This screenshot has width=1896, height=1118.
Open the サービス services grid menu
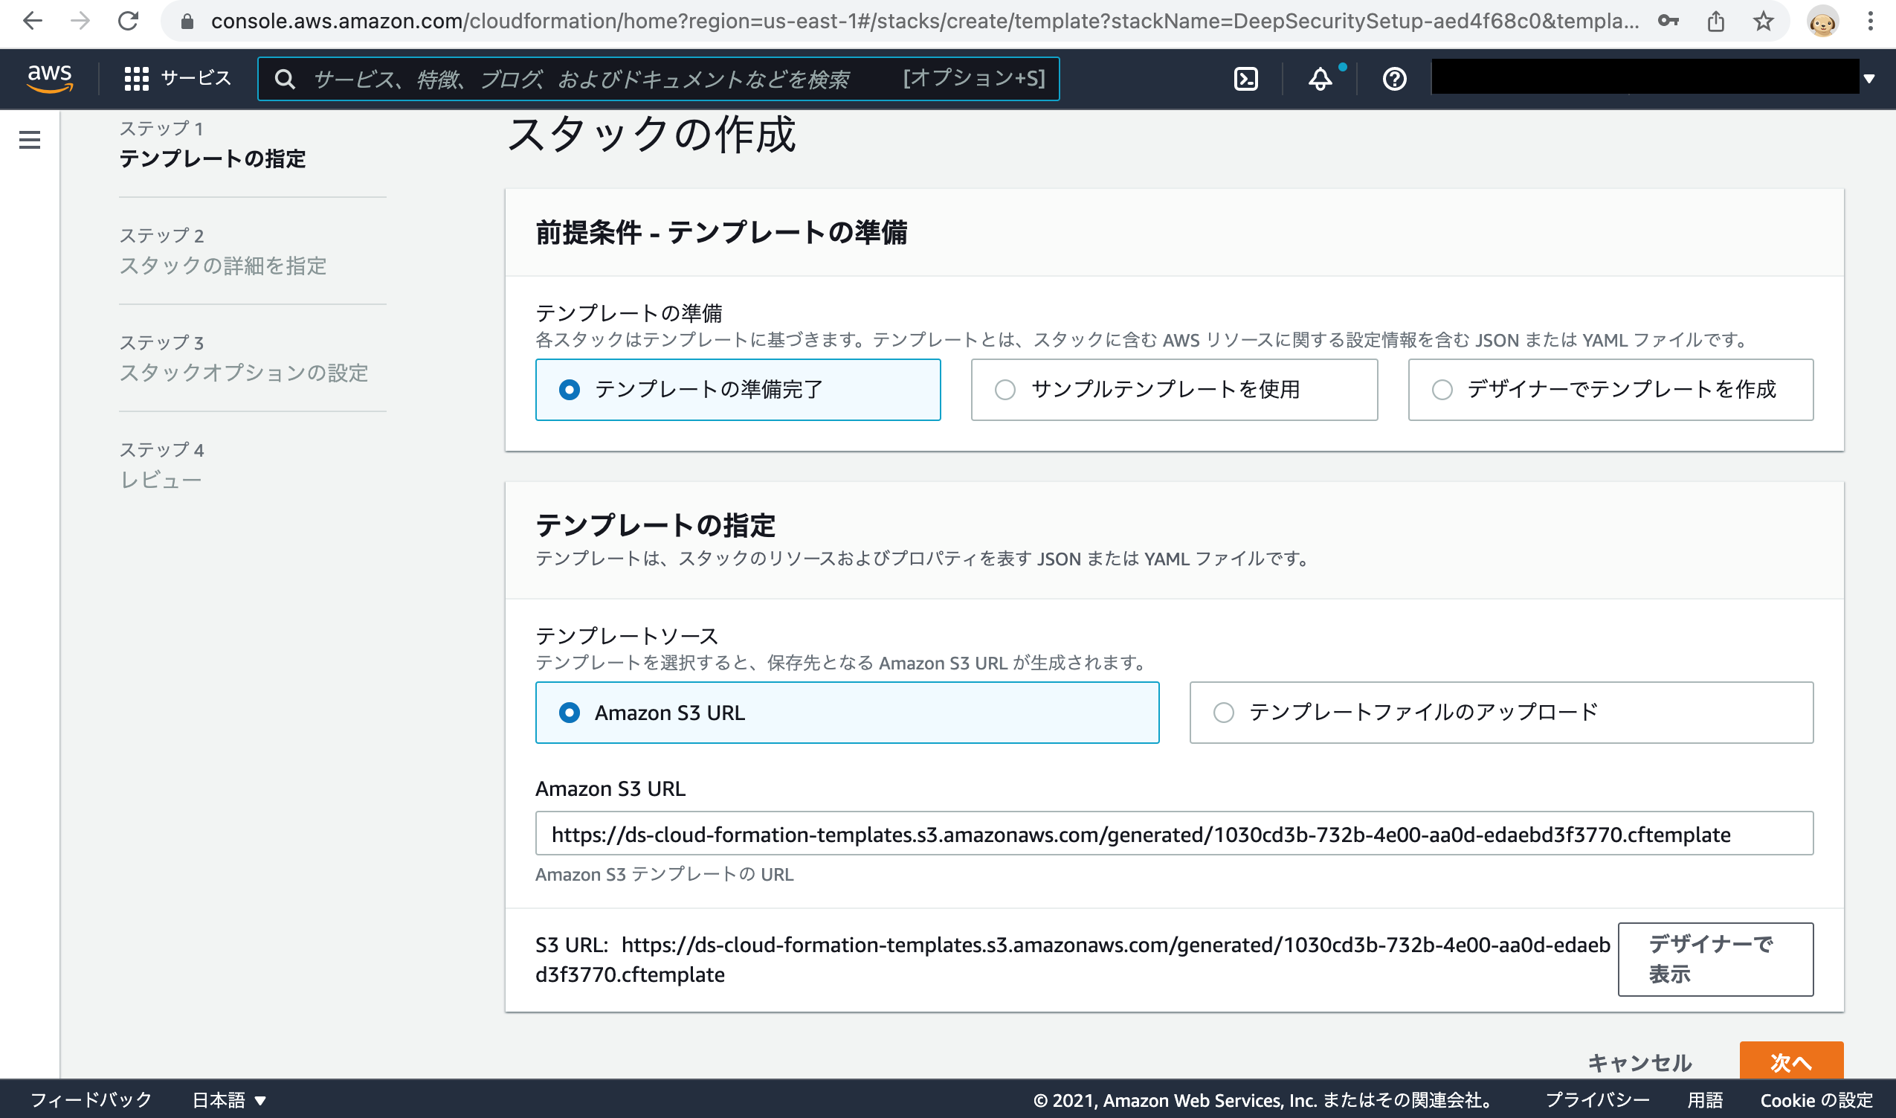coord(178,78)
